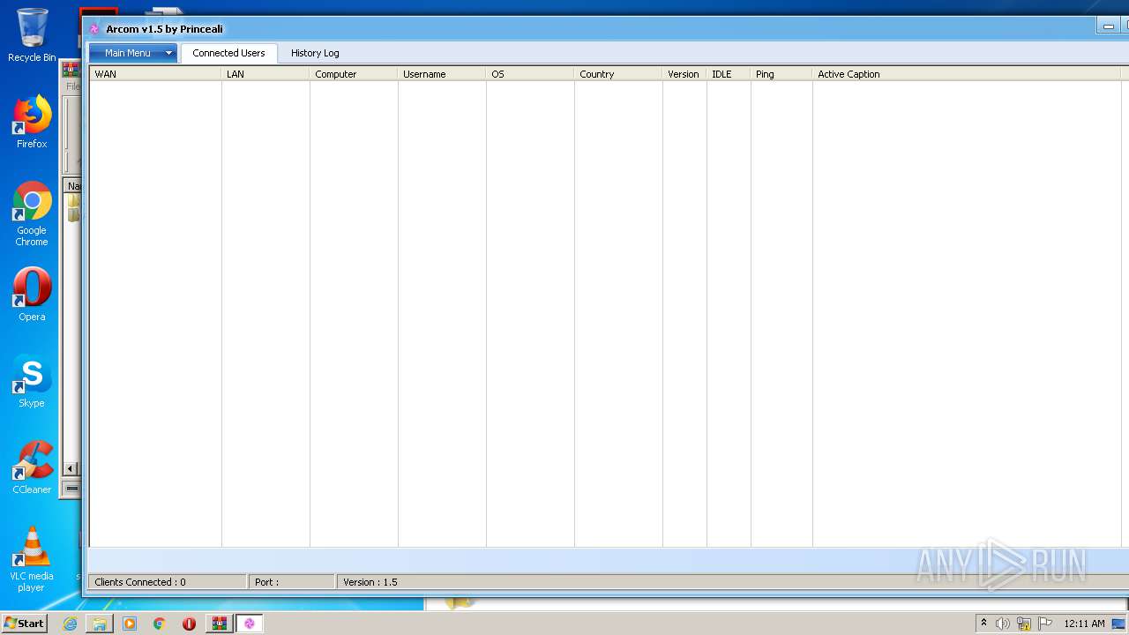Sort by the Username column header
The height and width of the screenshot is (635, 1129).
click(442, 74)
